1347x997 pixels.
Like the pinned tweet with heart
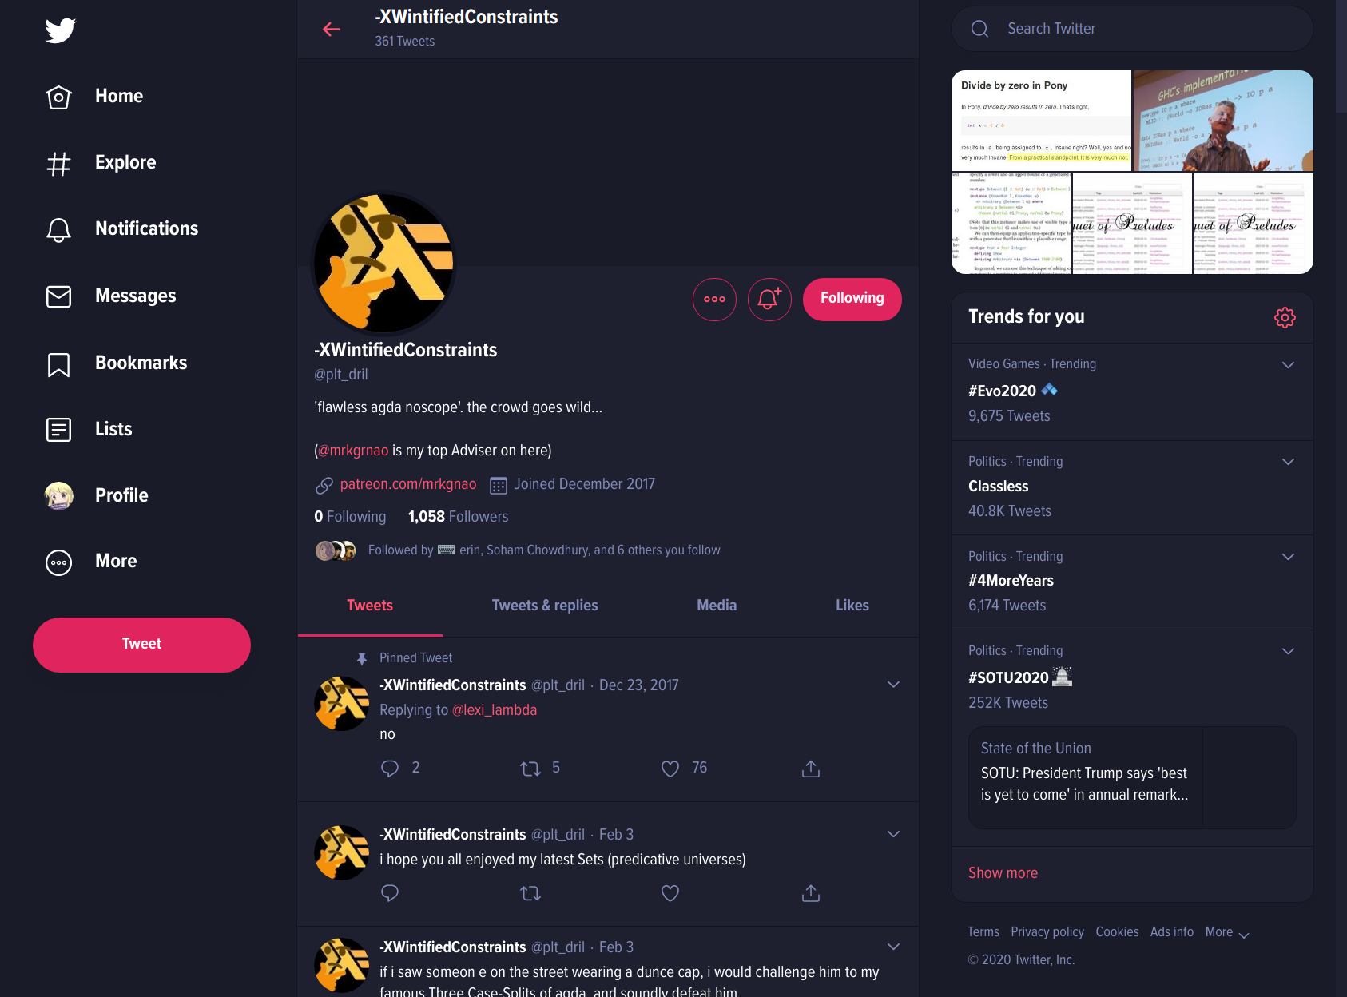670,769
